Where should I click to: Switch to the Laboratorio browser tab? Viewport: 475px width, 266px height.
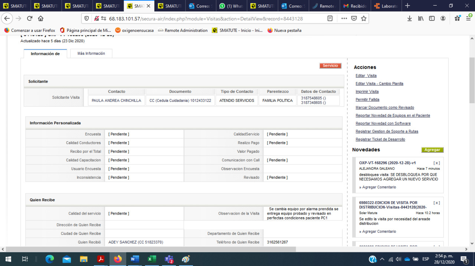coord(386,6)
